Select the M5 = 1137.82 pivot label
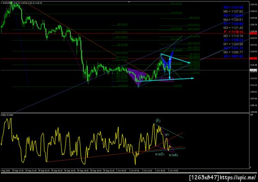 pos(233,12)
